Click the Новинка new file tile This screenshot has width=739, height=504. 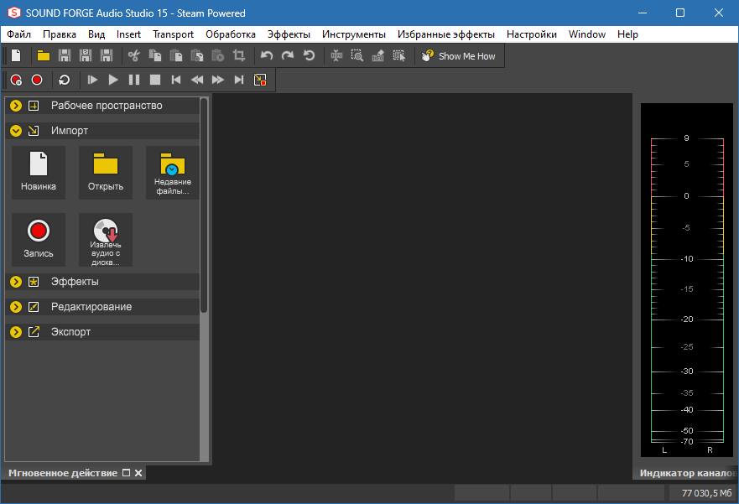pyautogui.click(x=39, y=173)
